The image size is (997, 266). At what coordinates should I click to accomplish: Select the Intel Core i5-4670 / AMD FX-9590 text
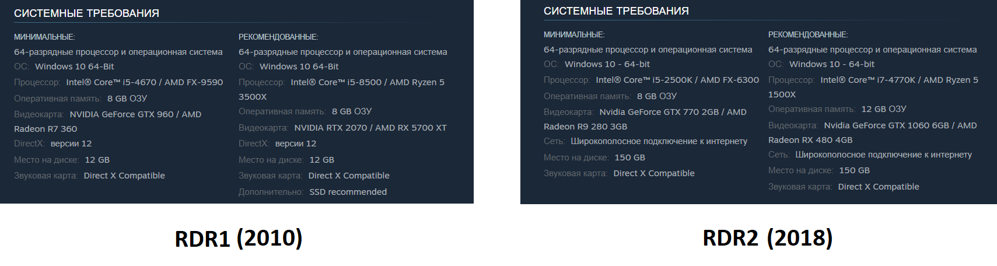point(144,82)
